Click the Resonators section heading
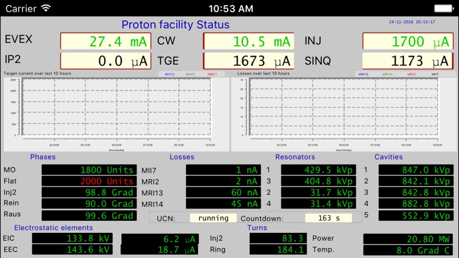The width and height of the screenshot is (459, 258). 295,157
